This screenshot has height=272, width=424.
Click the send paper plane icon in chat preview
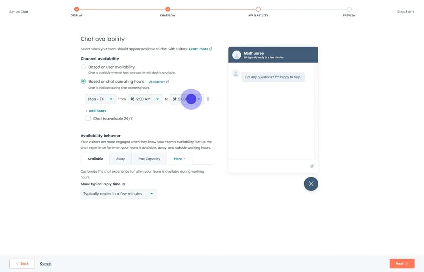pyautogui.click(x=311, y=166)
